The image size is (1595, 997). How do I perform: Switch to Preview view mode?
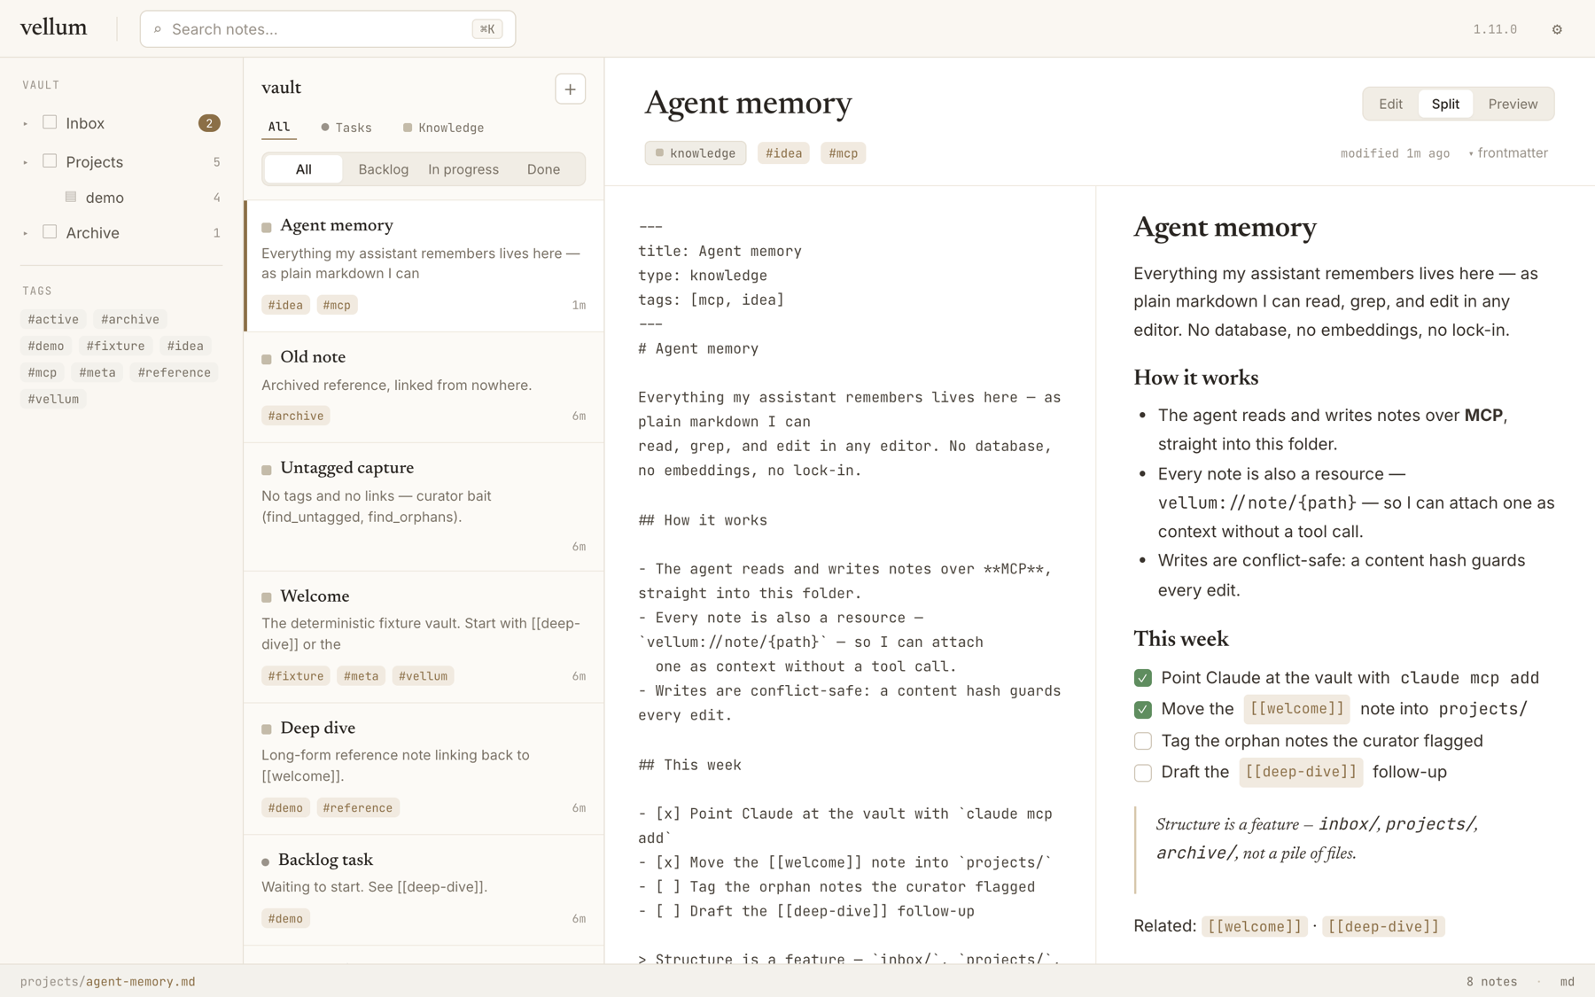coord(1513,104)
